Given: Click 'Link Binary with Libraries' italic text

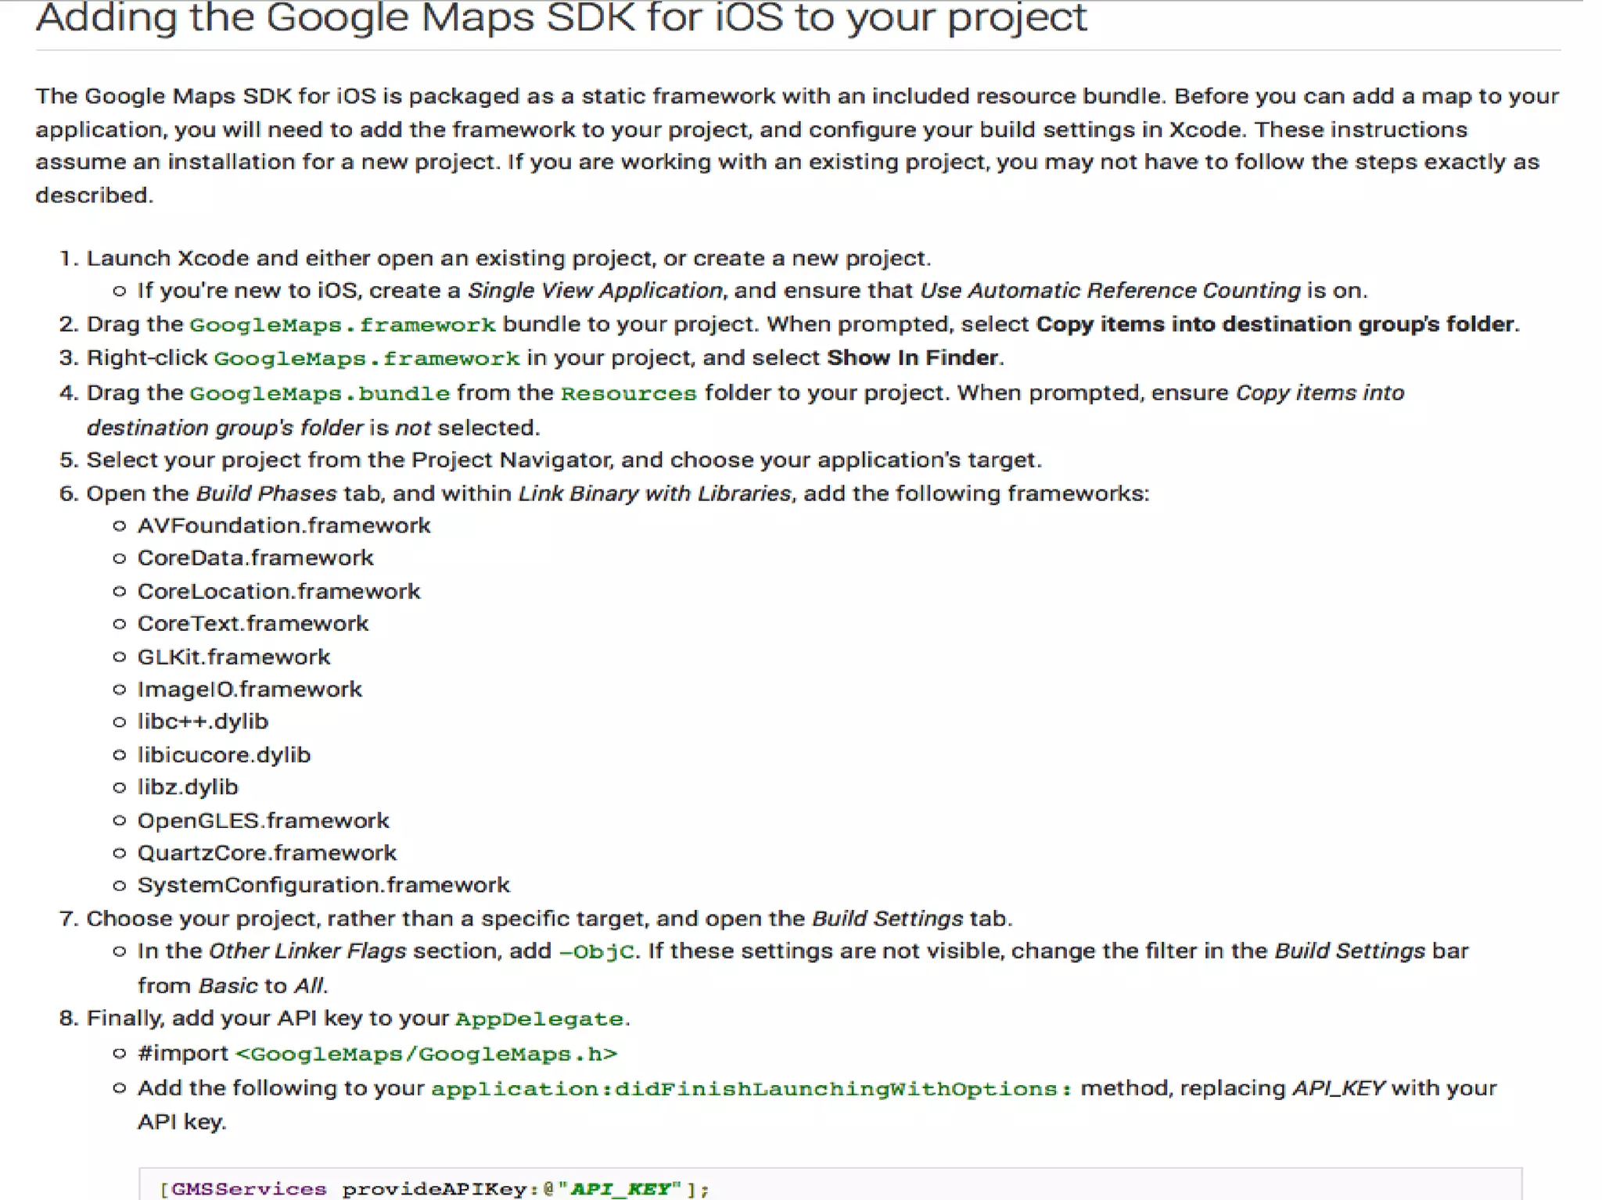Looking at the screenshot, I should [x=655, y=494].
